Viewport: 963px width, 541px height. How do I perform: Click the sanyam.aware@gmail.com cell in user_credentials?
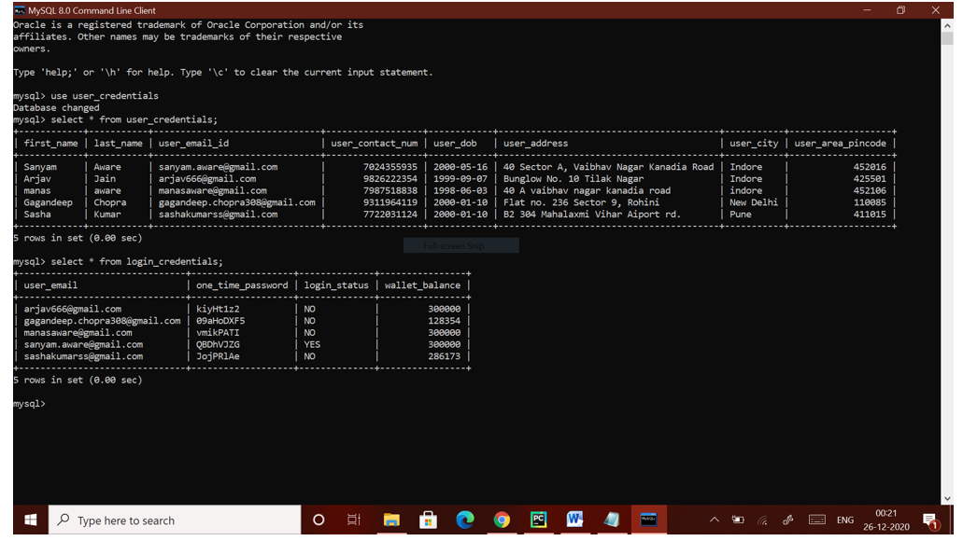[x=218, y=167]
